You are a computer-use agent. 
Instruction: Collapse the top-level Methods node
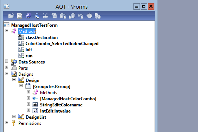[x=6, y=30]
